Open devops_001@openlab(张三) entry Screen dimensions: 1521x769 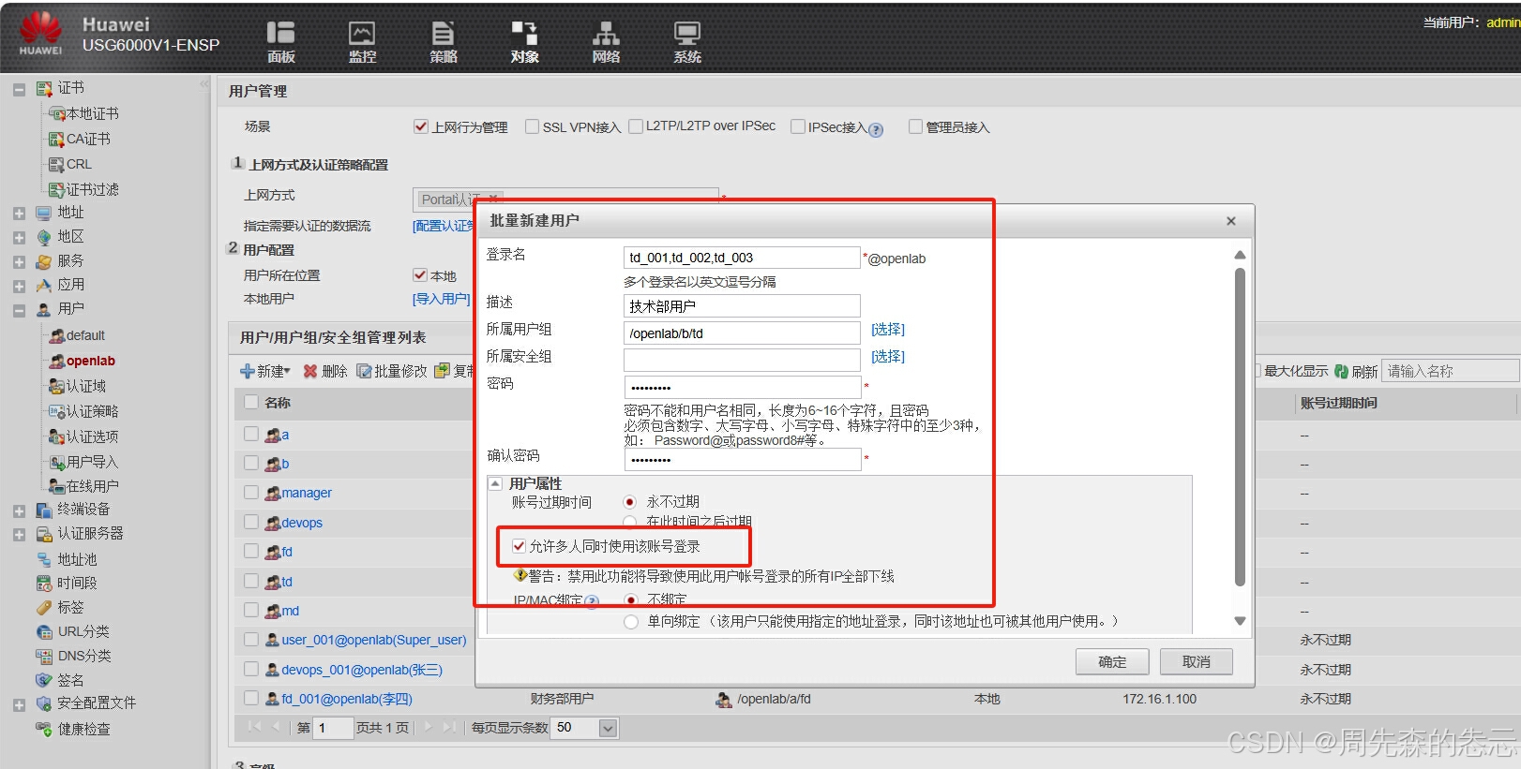click(x=362, y=670)
